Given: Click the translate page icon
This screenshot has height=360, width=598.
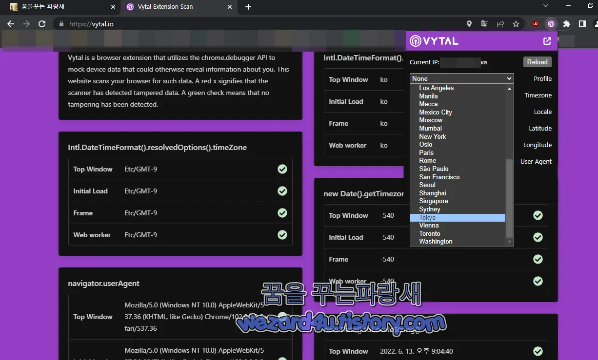Looking at the screenshot, I should click(485, 24).
